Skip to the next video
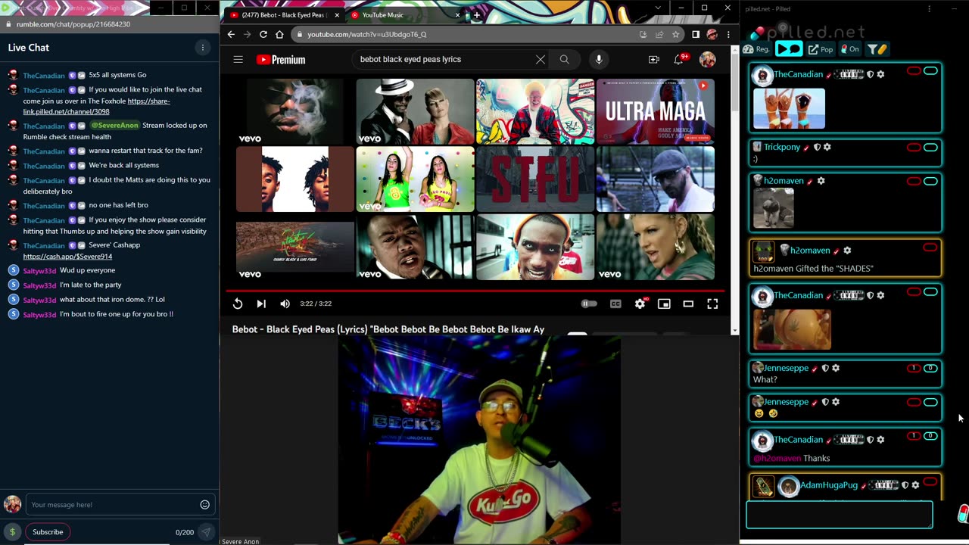This screenshot has width=969, height=545. click(261, 304)
